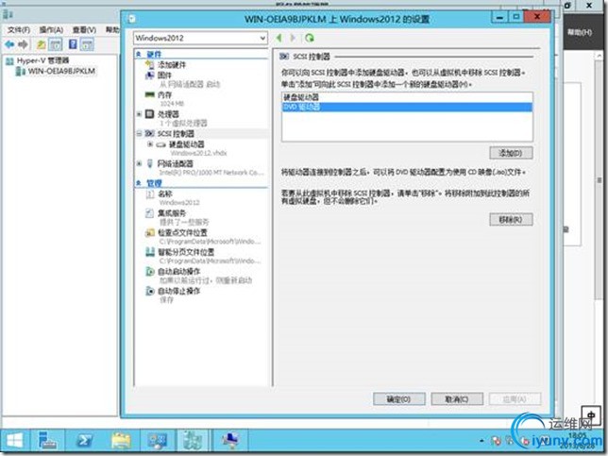Select 名称 (Name) item under 管理
Screen dimensions: 608x456
click(x=165, y=194)
